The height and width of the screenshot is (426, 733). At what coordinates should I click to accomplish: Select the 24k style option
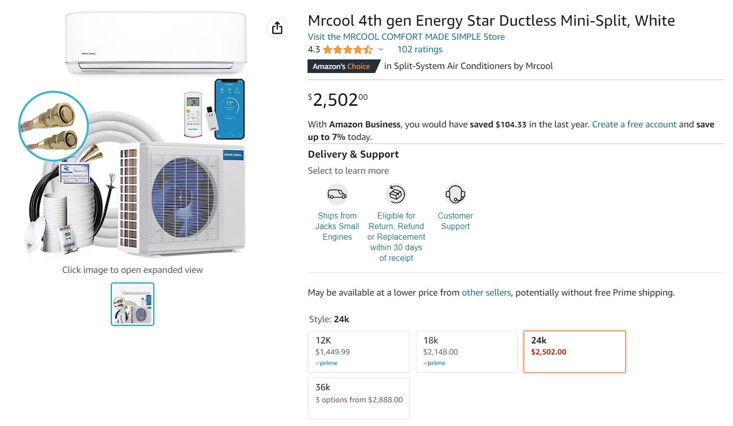[x=574, y=351]
